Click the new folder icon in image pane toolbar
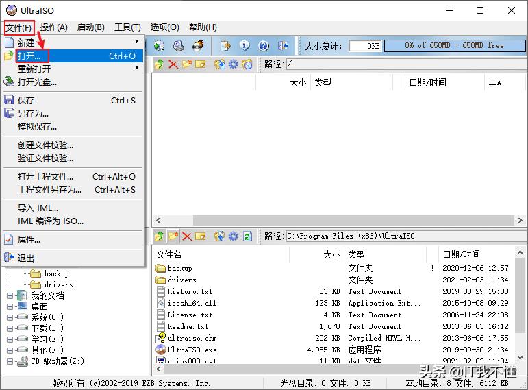The width and height of the screenshot is (528, 390). (x=186, y=64)
